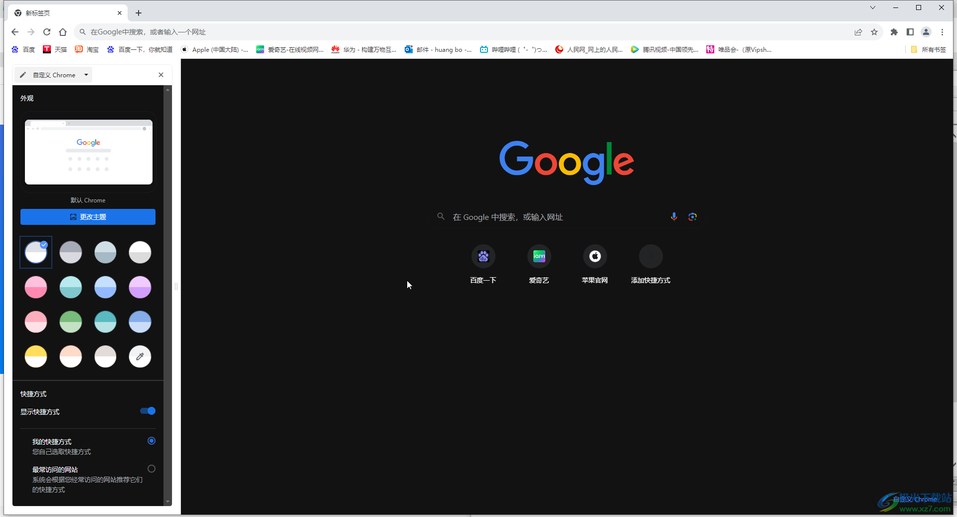Open the 唯品会 bookmark
Image resolution: width=957 pixels, height=517 pixels.
click(739, 49)
